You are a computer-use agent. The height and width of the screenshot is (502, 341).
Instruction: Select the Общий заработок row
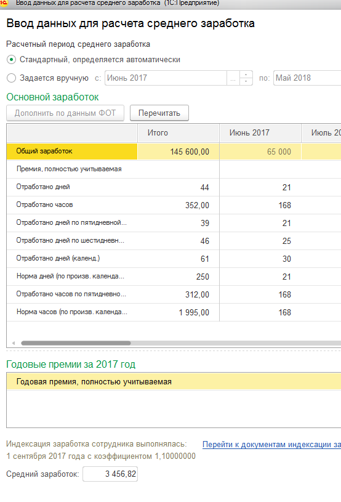174,152
